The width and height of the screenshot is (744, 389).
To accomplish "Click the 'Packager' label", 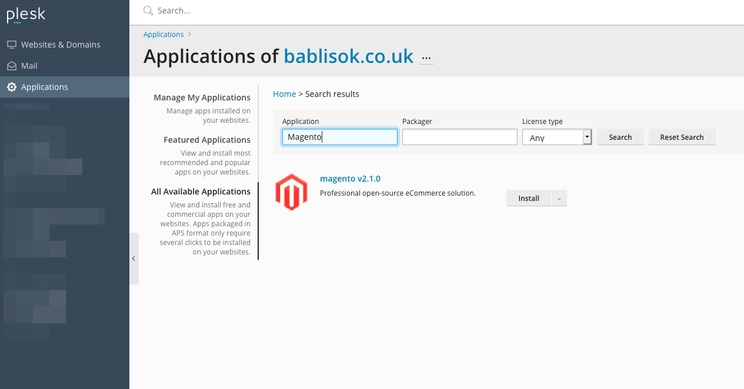I will pyautogui.click(x=417, y=122).
